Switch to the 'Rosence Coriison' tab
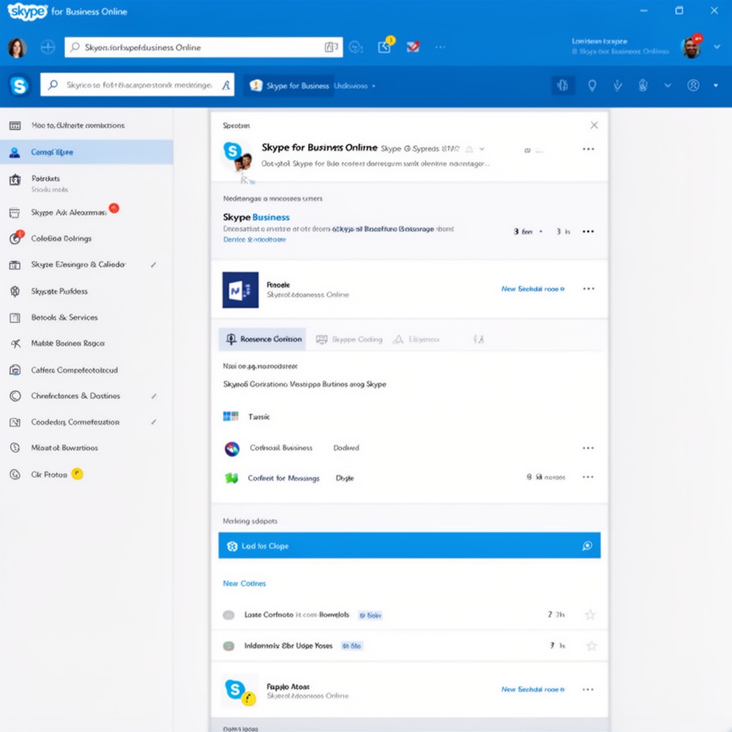Screen dimensions: 732x732 click(x=262, y=340)
